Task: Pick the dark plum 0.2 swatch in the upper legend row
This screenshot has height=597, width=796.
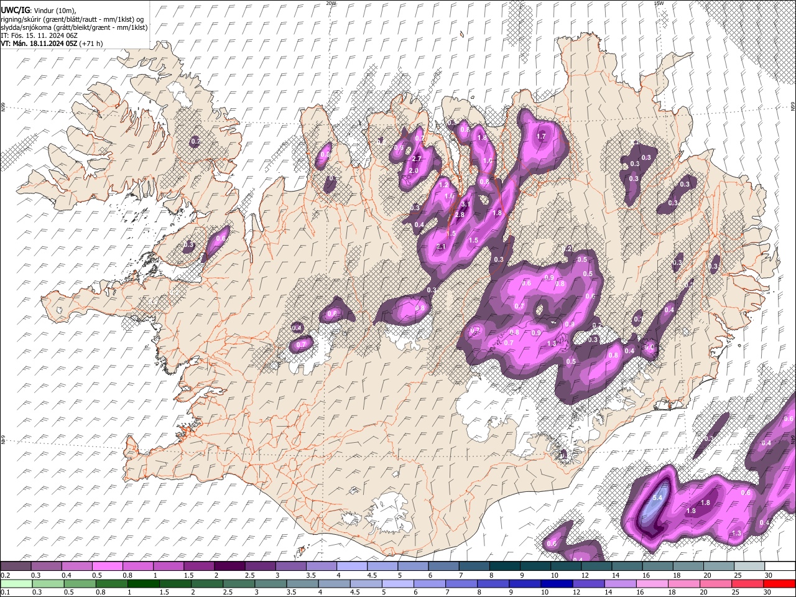Action: tap(16, 567)
